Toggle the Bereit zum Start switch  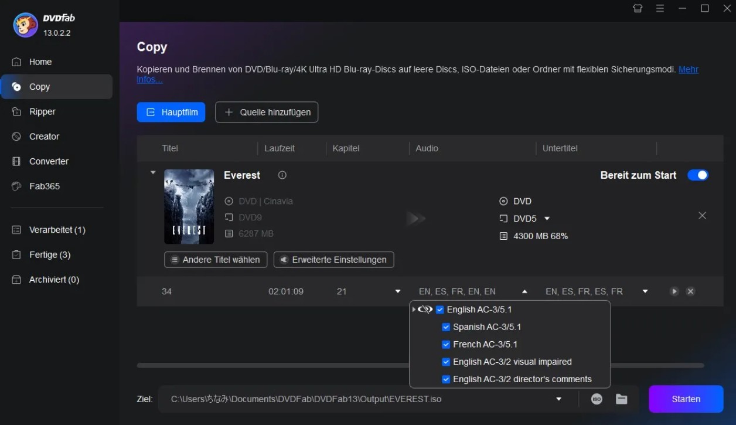(x=697, y=175)
